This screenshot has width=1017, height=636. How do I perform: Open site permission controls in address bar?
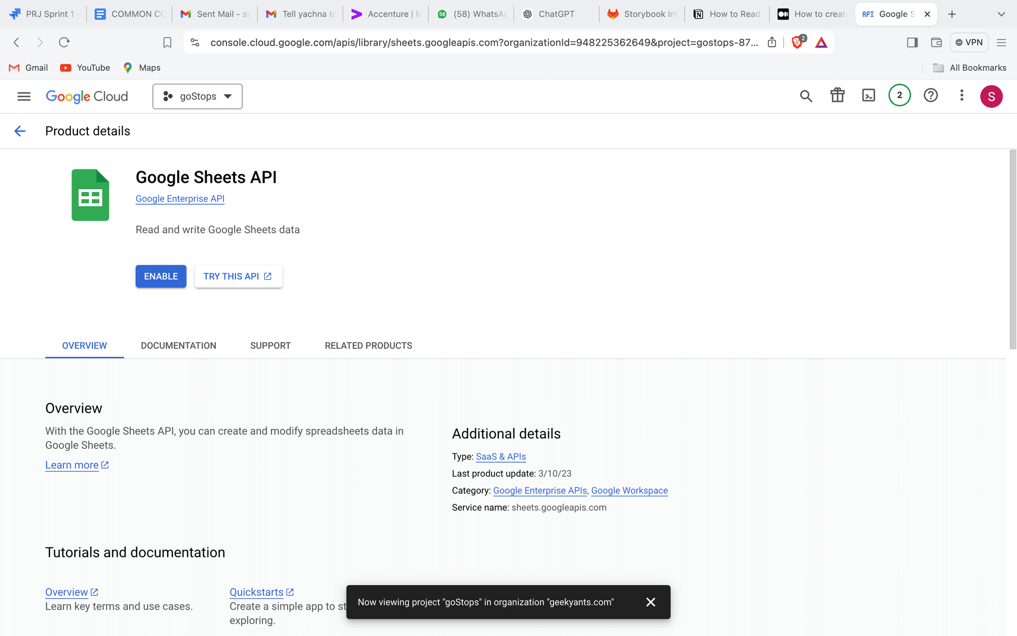point(195,42)
